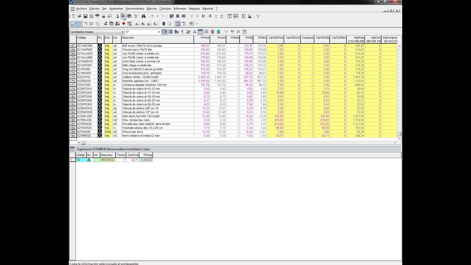Click the 'Pintura tipo ferro' summary cell
This screenshot has height=265, width=471.
(x=157, y=132)
